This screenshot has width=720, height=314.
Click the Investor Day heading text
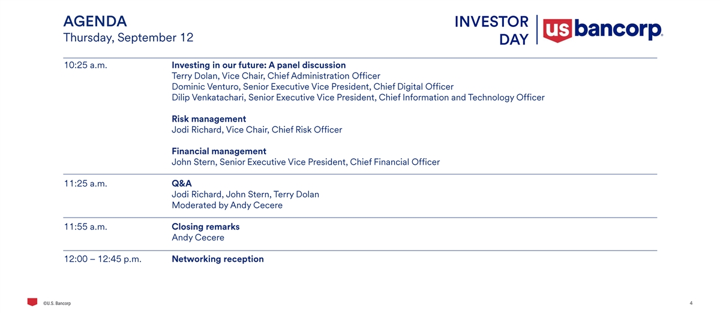(x=491, y=30)
